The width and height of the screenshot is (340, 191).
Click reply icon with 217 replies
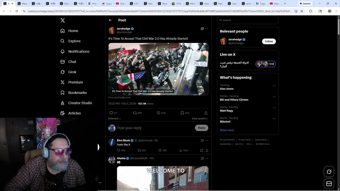click(111, 113)
